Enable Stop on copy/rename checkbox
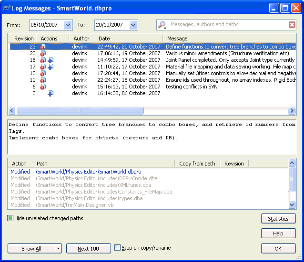 click(118, 248)
